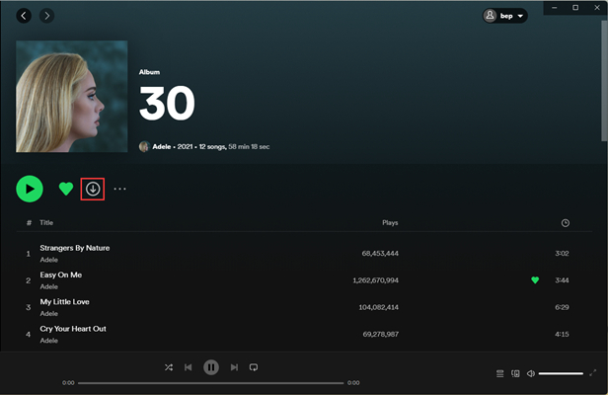Image resolution: width=608 pixels, height=395 pixels.
Task: Click the Title column header
Action: [x=46, y=223]
